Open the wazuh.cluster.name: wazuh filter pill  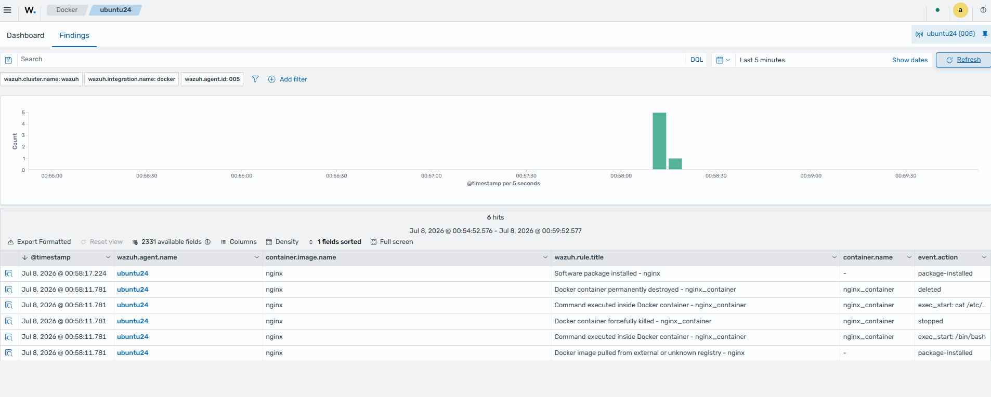click(42, 79)
